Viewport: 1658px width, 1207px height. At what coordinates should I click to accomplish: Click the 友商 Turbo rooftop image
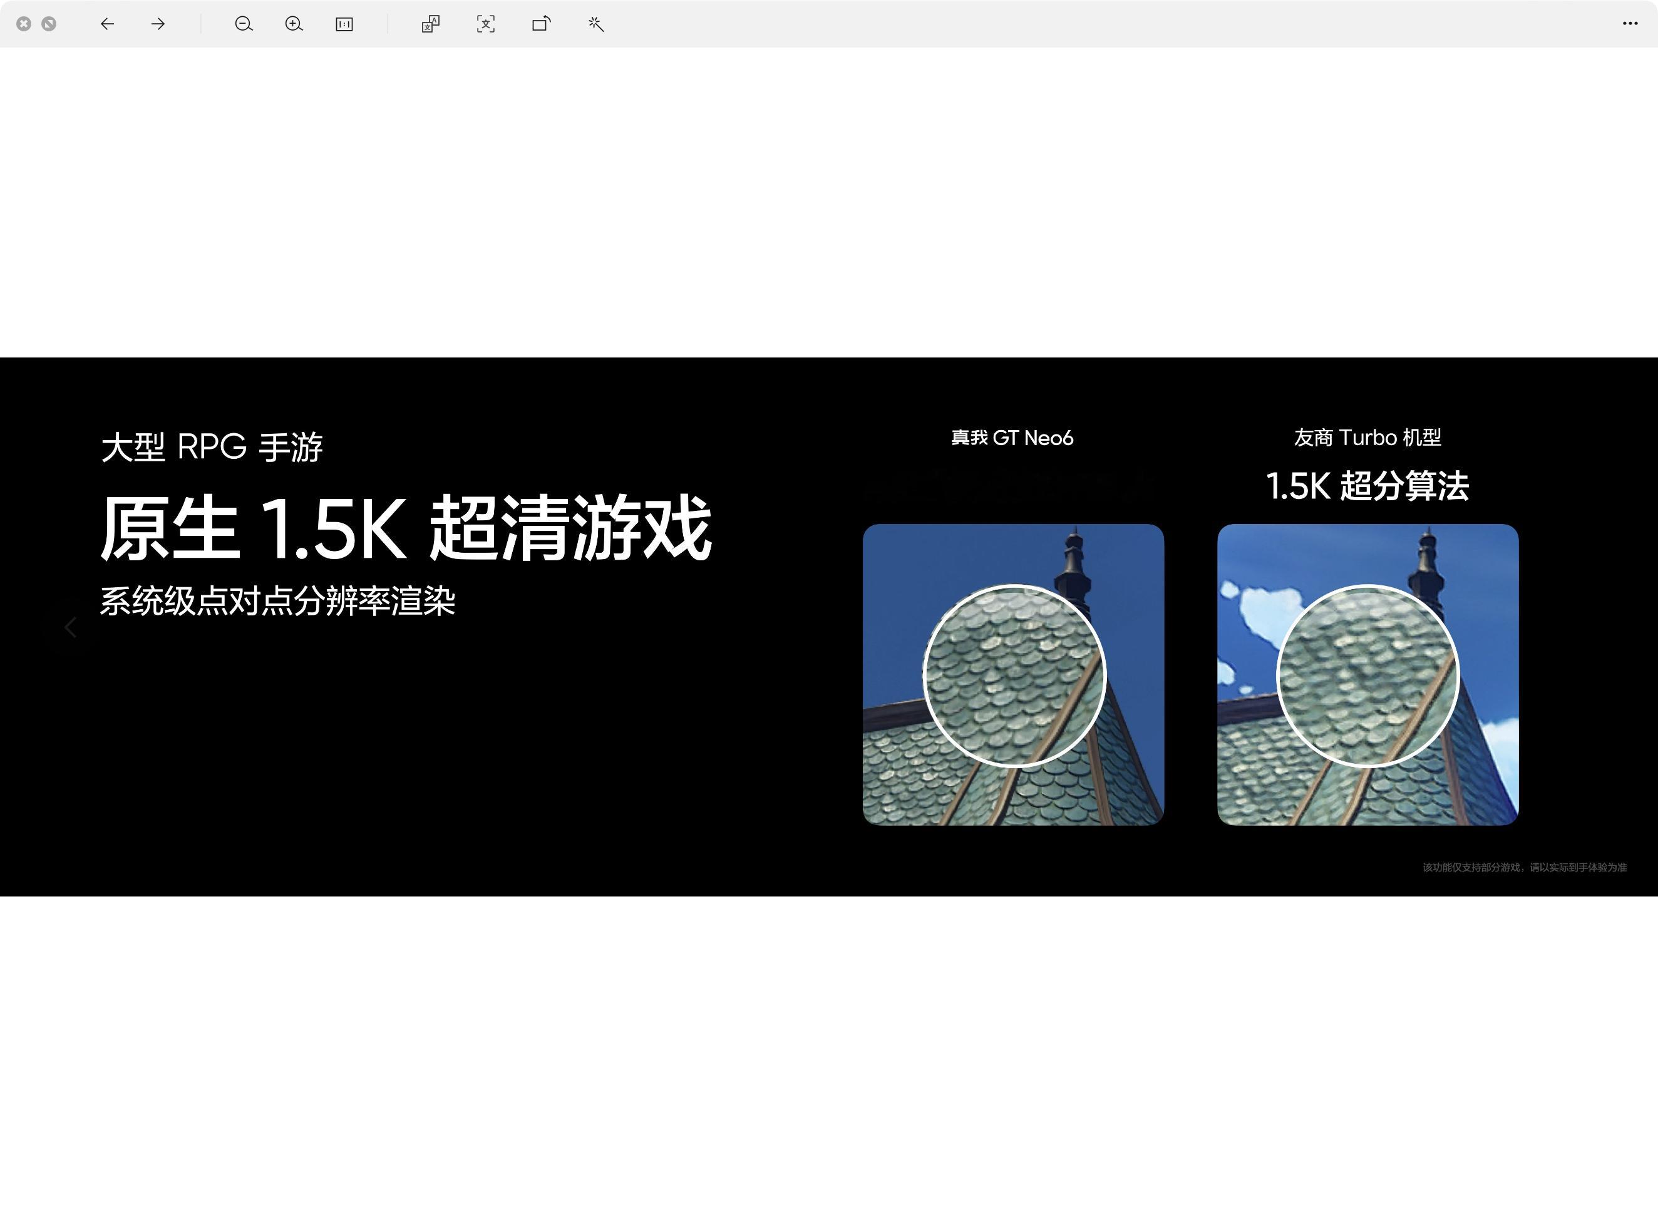click(x=1367, y=675)
